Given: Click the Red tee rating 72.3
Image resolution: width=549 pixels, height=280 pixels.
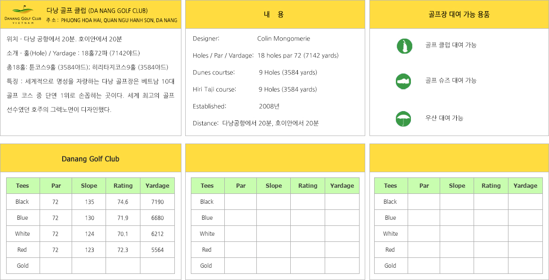Looking at the screenshot, I should pos(123,250).
